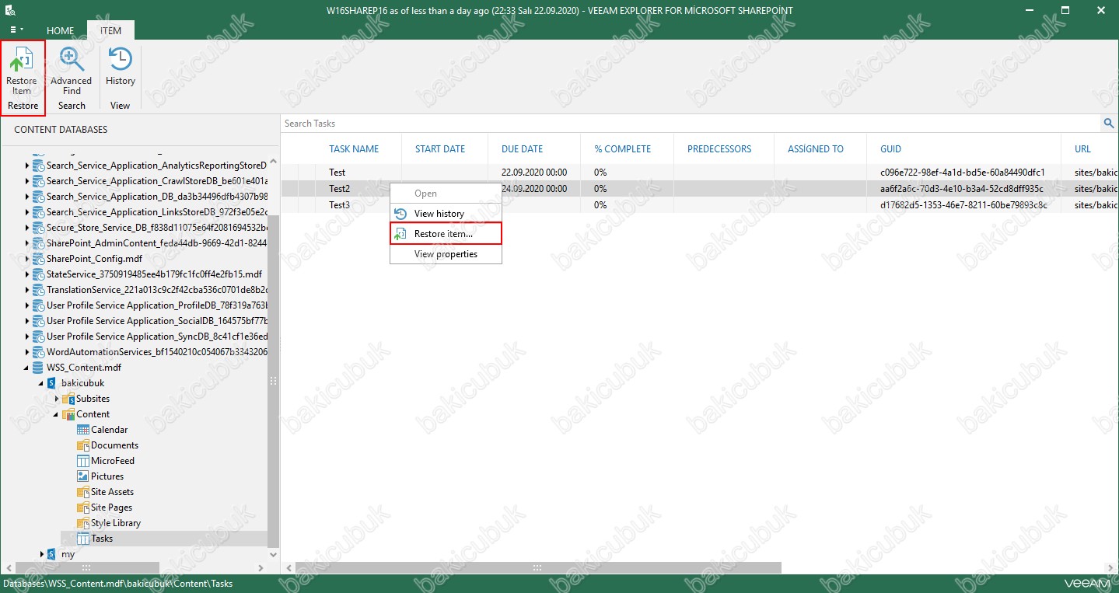The width and height of the screenshot is (1119, 593).
Task: Click the search magnifier icon
Action: tap(1109, 123)
